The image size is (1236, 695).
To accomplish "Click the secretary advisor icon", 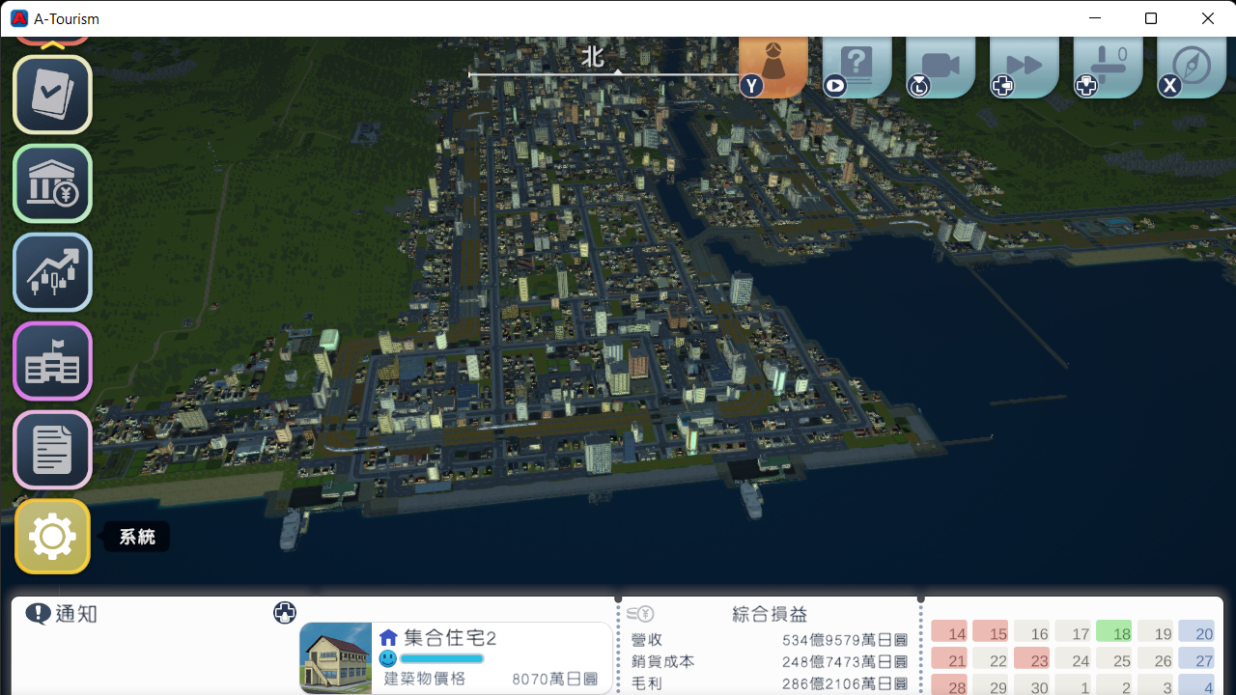I will pos(773,66).
